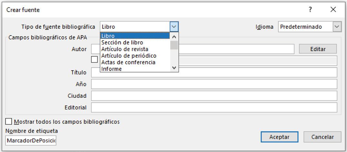Screen dimensions: 347x152
Task: Collapse the Tipo de fuente bibliográfica dropdown arrow
Action: pos(174,27)
